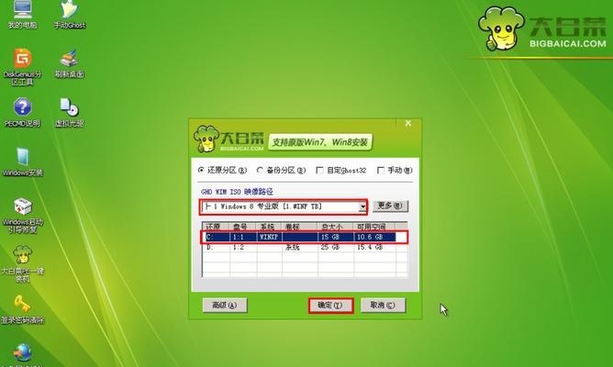Click the 10.6 GB free space cell
613x367 pixels.
coord(374,238)
